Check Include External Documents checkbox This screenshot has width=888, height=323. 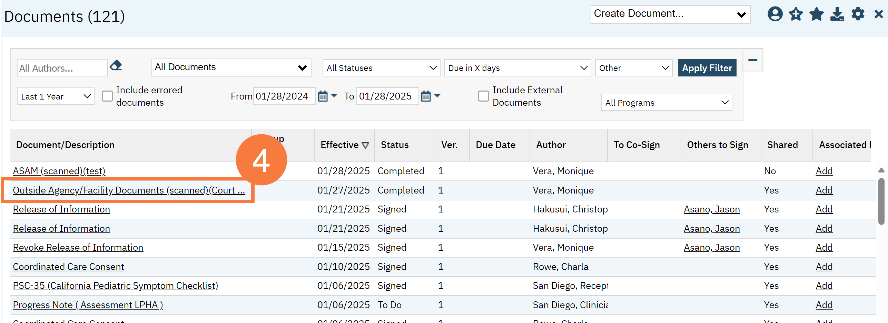483,96
